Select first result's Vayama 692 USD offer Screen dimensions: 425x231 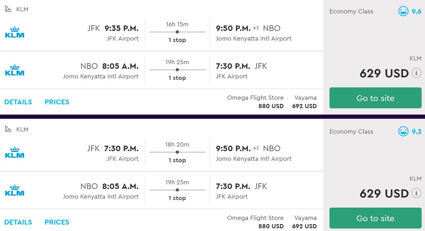click(305, 102)
